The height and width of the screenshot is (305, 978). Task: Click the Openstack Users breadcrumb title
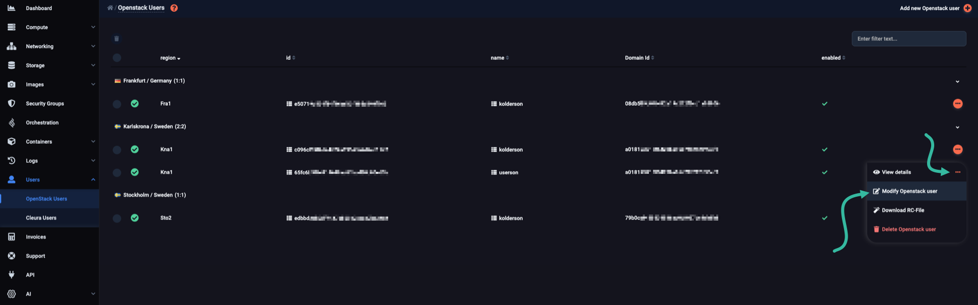point(141,8)
